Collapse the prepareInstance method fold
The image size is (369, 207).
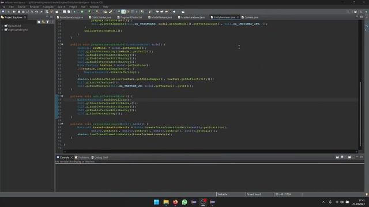click(62, 124)
